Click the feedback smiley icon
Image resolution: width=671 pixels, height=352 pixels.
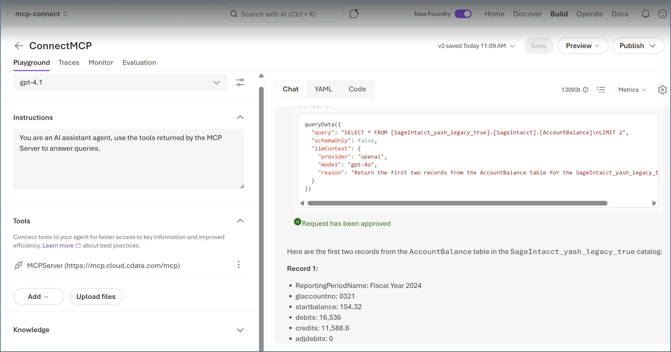[663, 14]
